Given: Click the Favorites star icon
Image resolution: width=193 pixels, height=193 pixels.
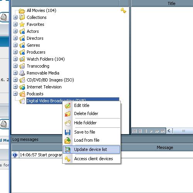Looking at the screenshot, I should (22, 24).
